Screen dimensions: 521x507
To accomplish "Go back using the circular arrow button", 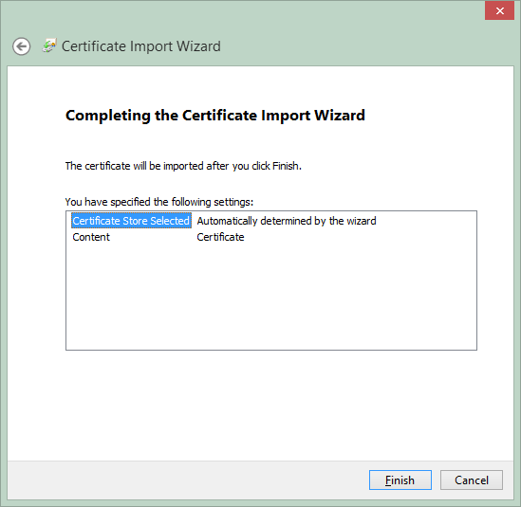I will [x=21, y=46].
